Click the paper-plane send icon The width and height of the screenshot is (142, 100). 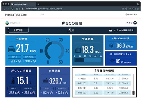130,9
